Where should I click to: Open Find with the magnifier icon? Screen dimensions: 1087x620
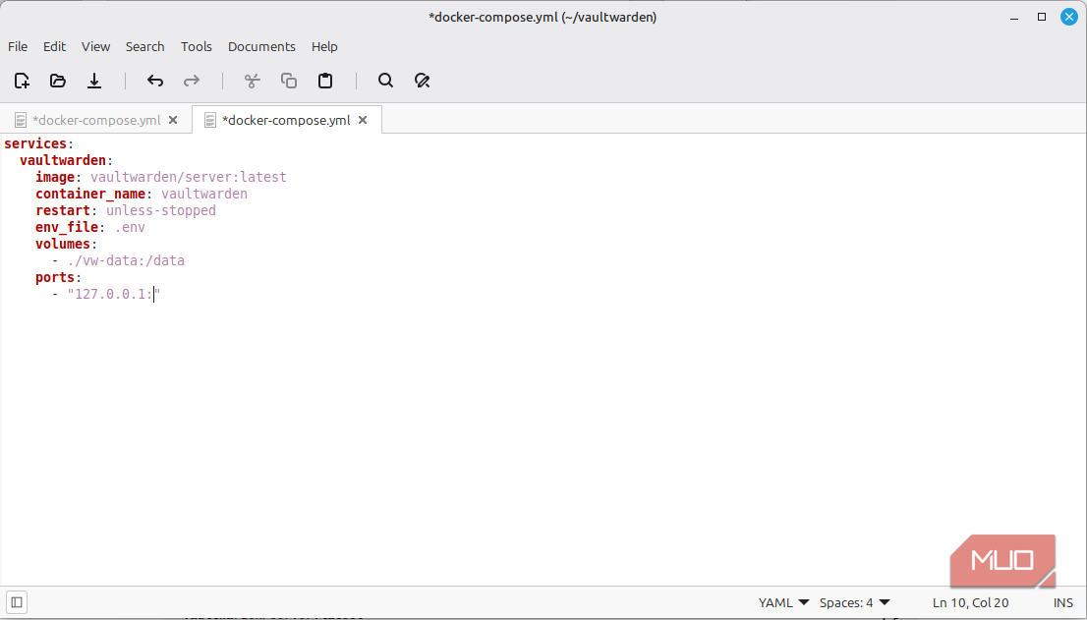(385, 81)
